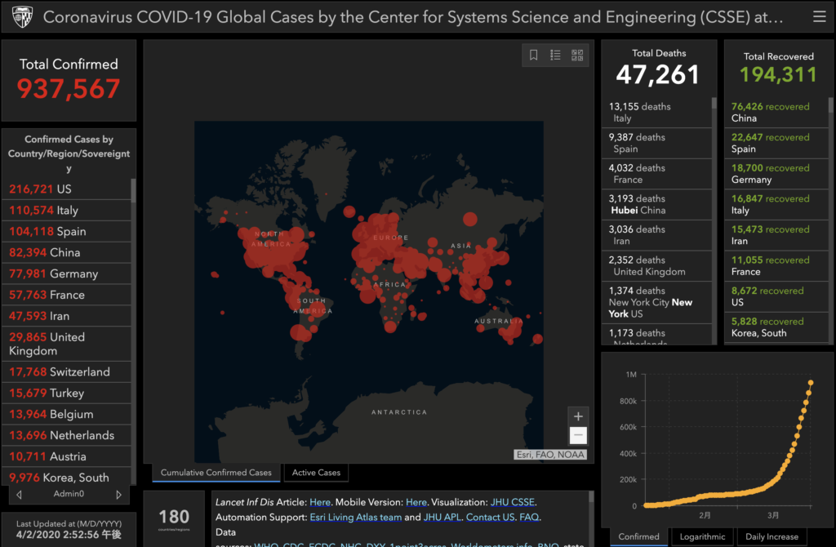Click the confirmed cases list scrollbar
Viewport: 836px width, 547px height.
[133, 191]
